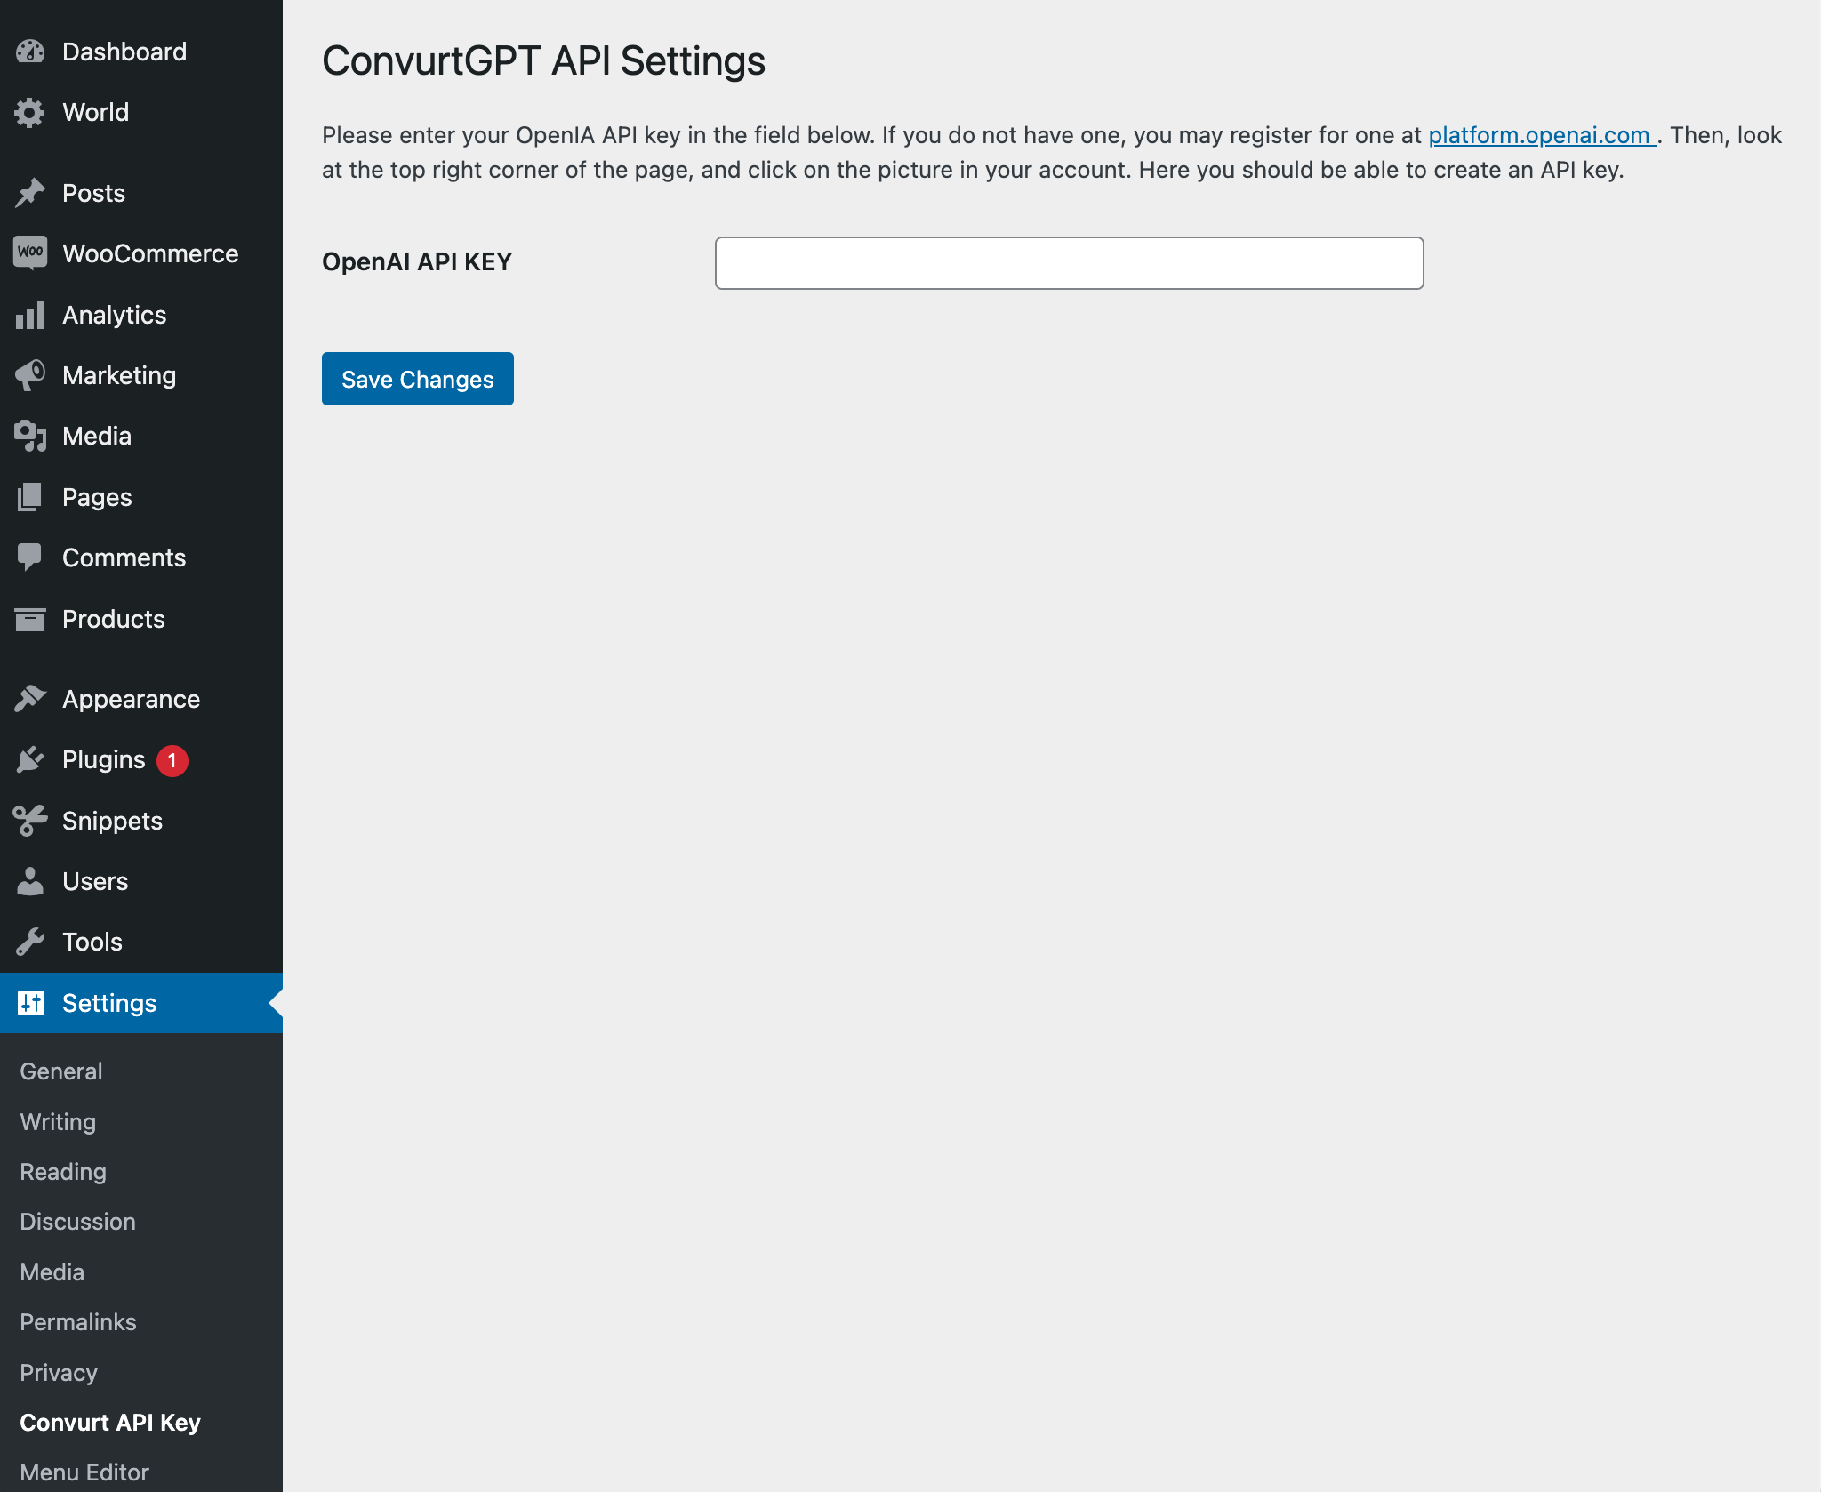This screenshot has width=1821, height=1492.
Task: Go to Pages in sidebar
Action: coord(141,497)
